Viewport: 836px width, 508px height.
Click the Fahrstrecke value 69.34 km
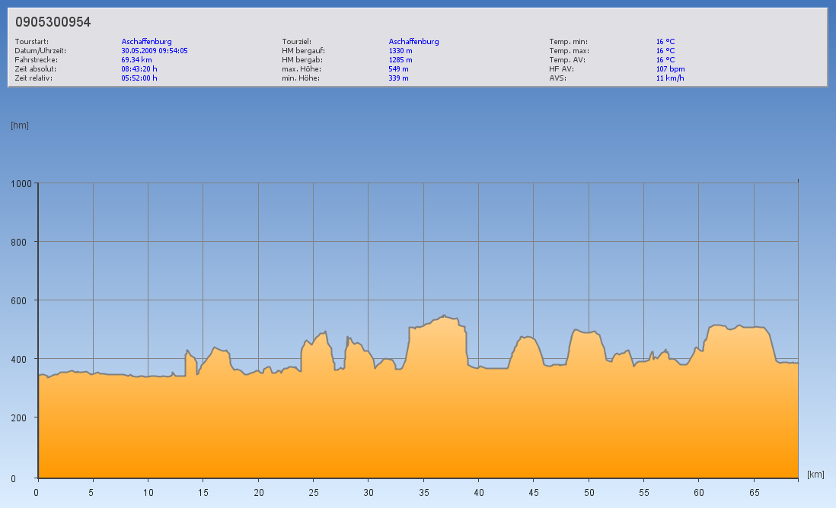pyautogui.click(x=137, y=59)
